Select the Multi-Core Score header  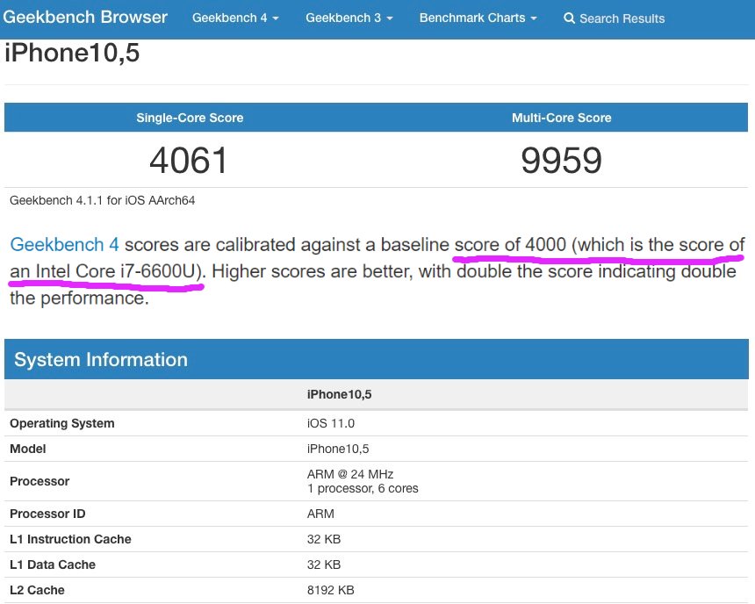(562, 118)
